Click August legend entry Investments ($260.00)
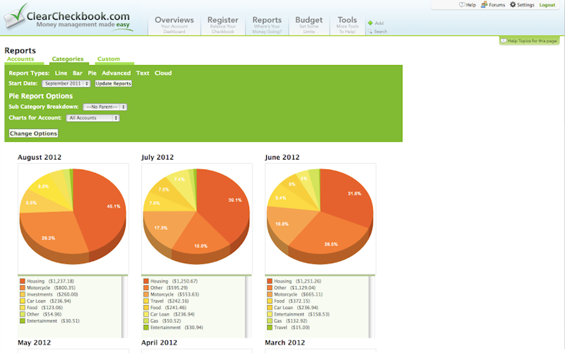Image resolution: width=565 pixels, height=353 pixels. [x=52, y=294]
